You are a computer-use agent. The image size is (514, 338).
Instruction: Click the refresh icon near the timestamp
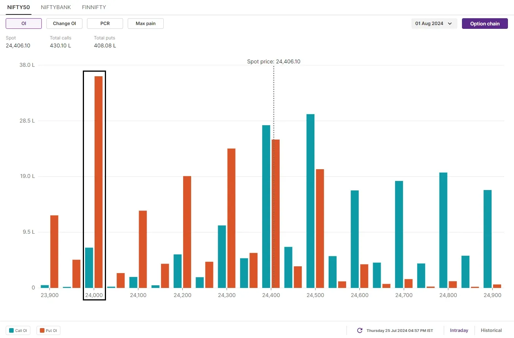360,330
